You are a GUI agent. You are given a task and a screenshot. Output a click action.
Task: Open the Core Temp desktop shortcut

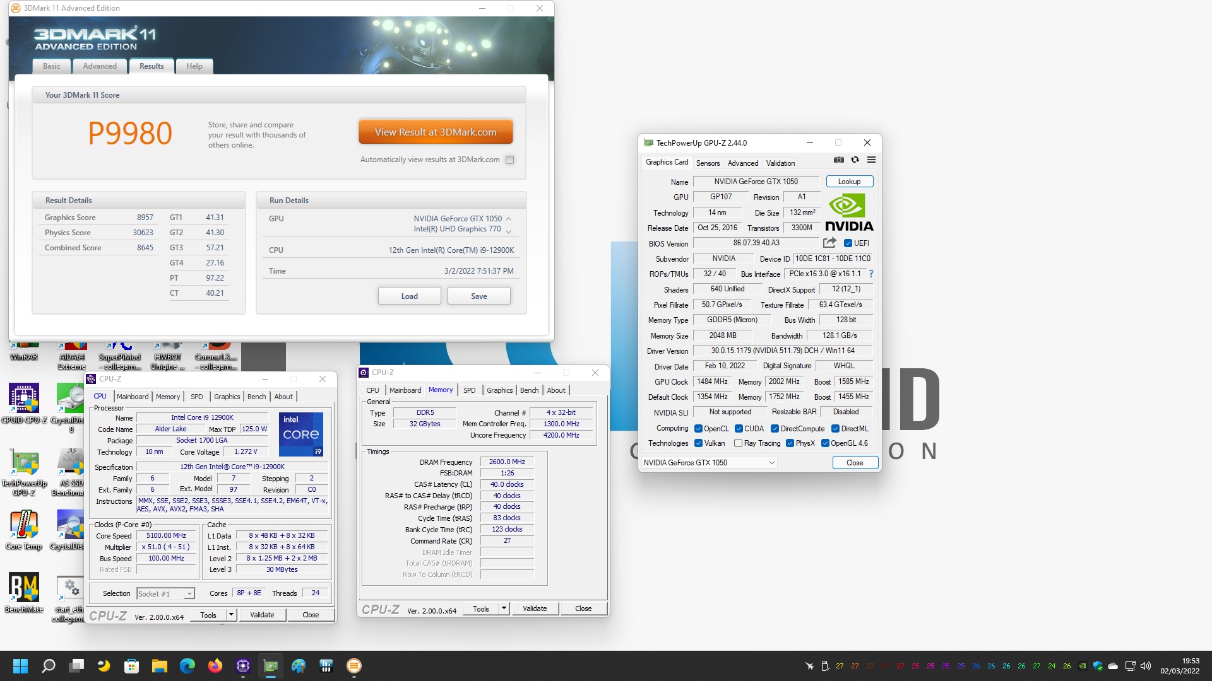tap(24, 530)
